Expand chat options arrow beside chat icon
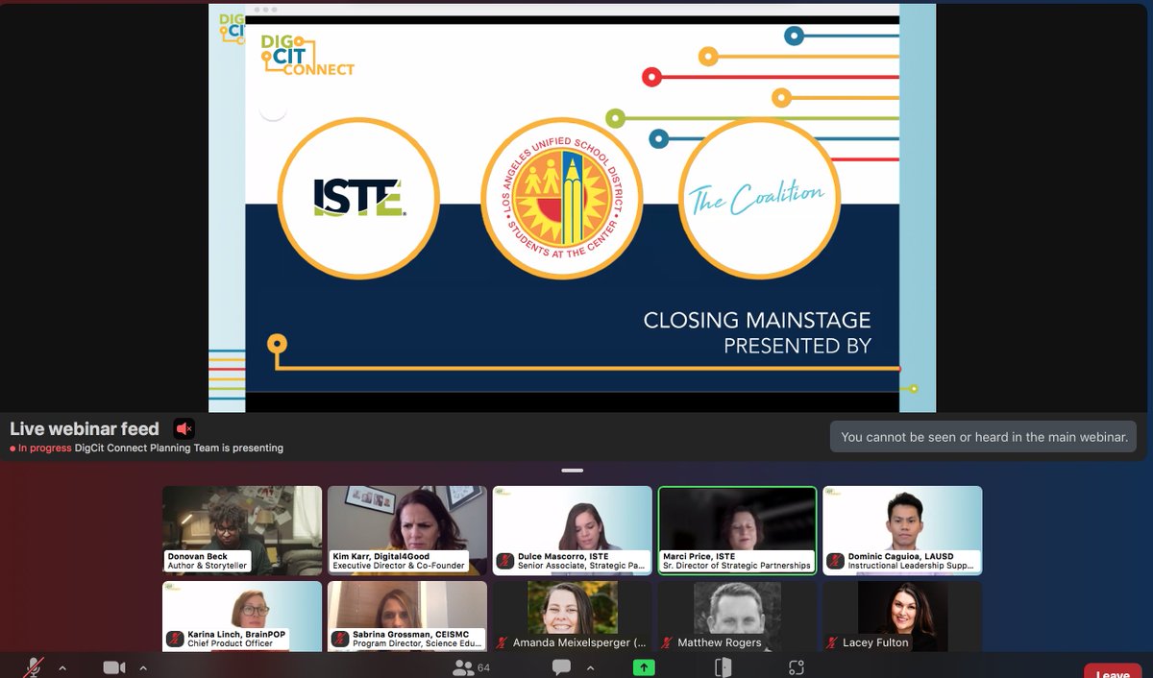The image size is (1153, 678). point(590,667)
